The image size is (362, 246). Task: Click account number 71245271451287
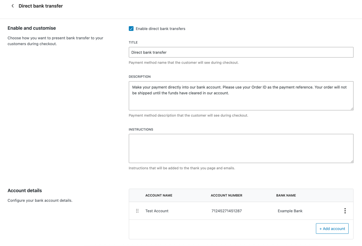tap(226, 211)
